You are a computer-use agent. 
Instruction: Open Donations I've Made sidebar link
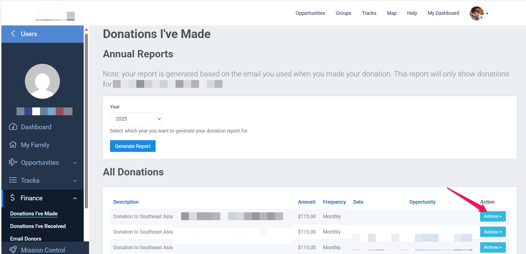pos(34,213)
